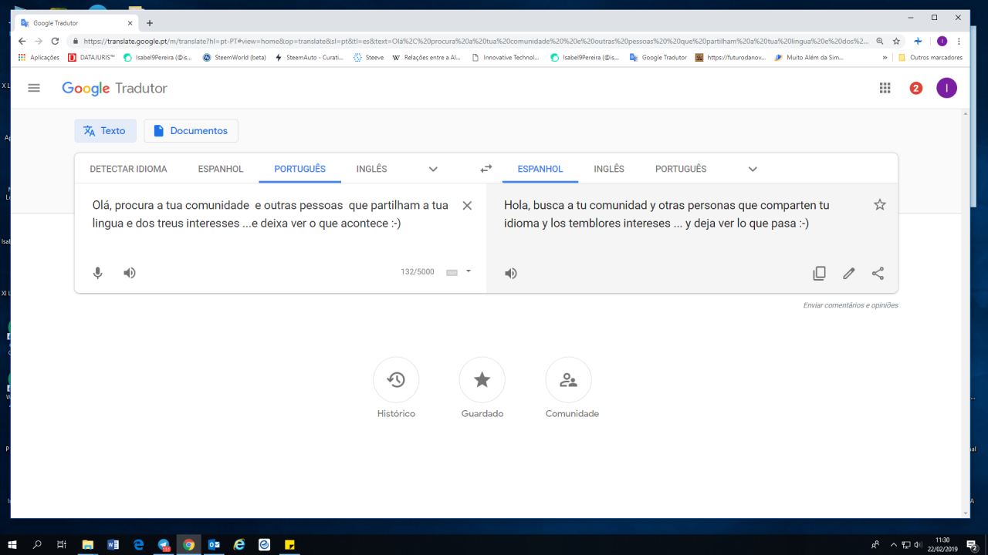
Task: Click Enviar comentários e opiniões link
Action: pos(851,305)
